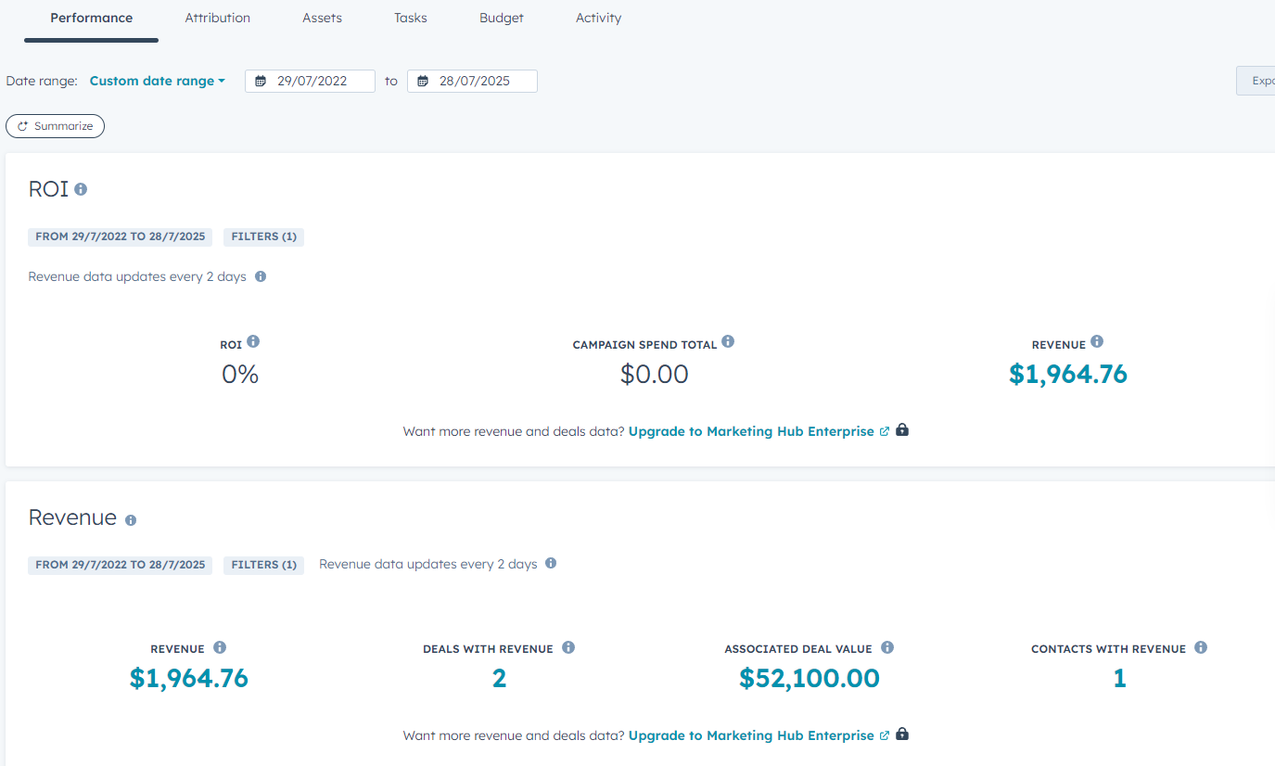Click the calendar icon in the start date field
This screenshot has height=766, width=1275.
click(261, 82)
